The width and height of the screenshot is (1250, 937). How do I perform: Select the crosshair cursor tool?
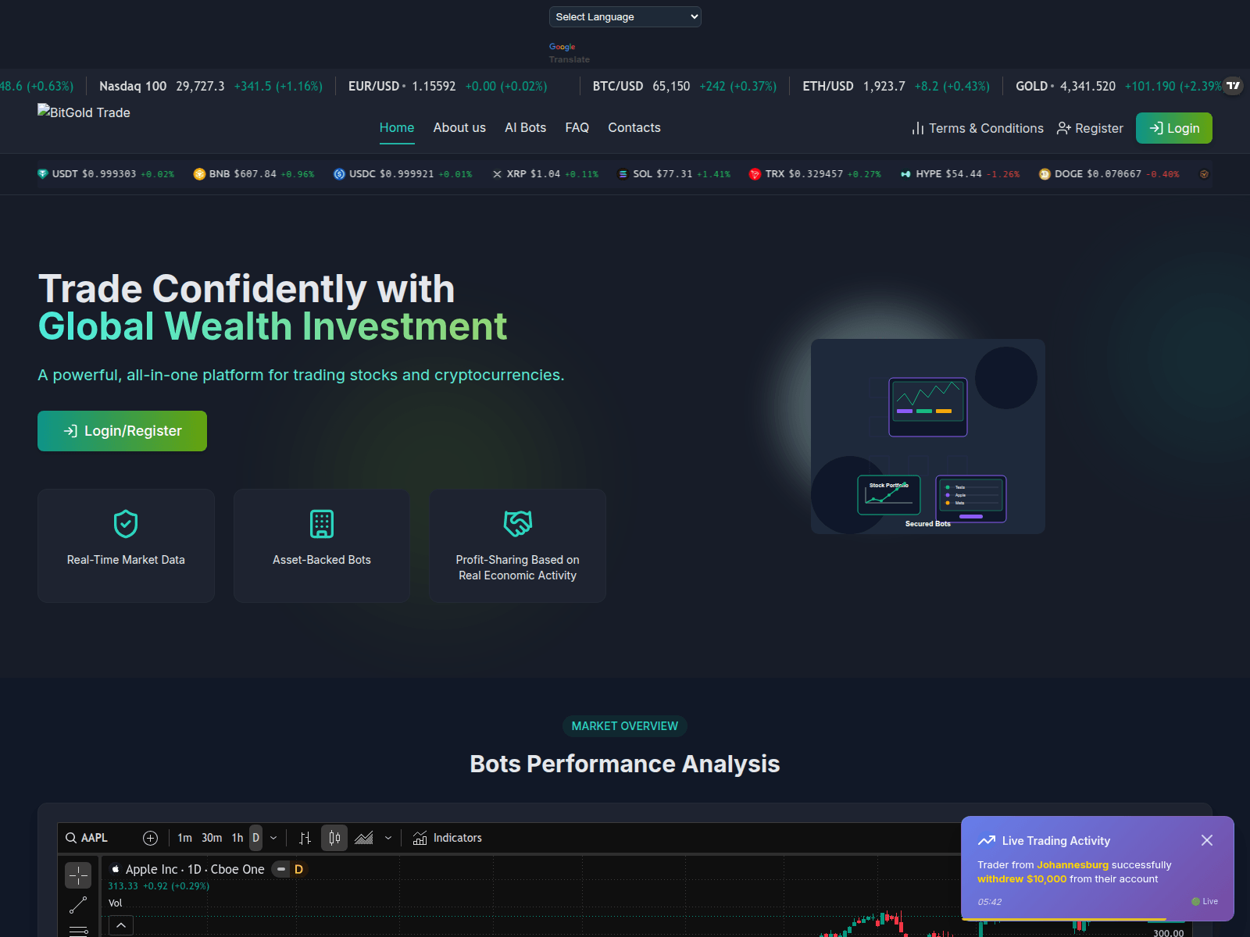click(78, 876)
